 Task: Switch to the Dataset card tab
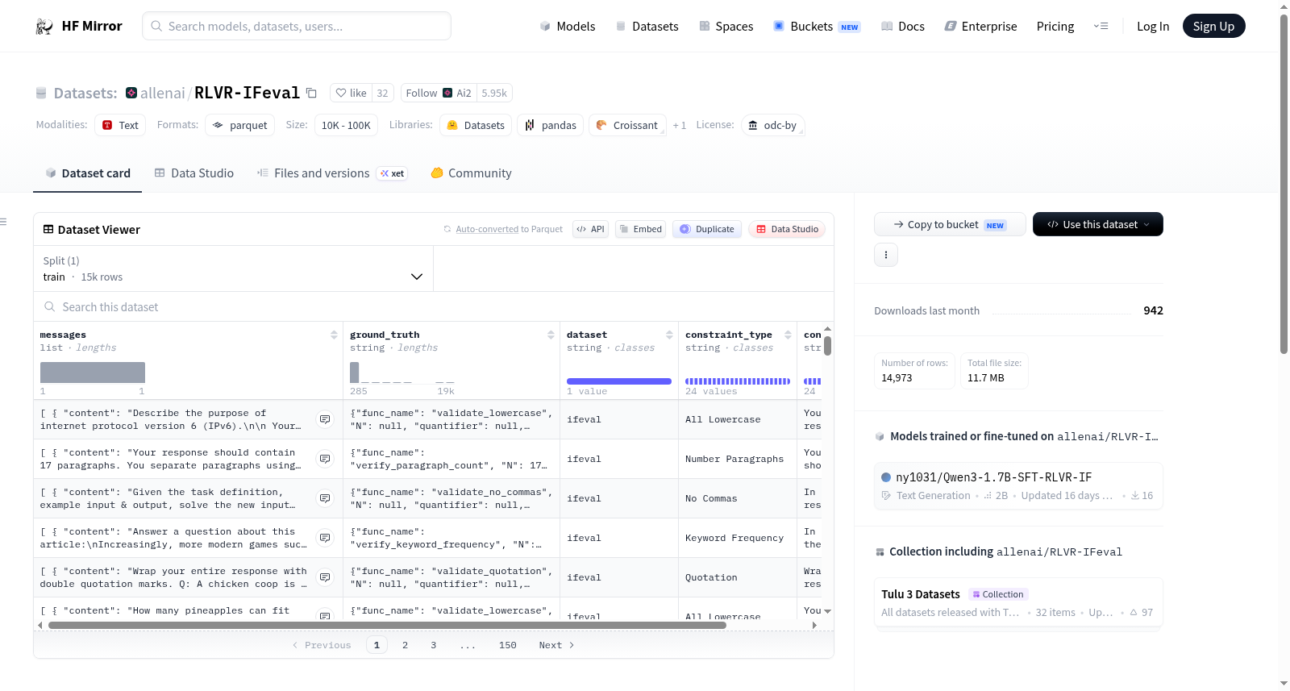pos(87,173)
